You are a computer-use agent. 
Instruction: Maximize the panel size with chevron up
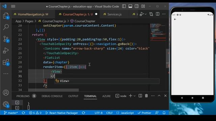(159, 95)
